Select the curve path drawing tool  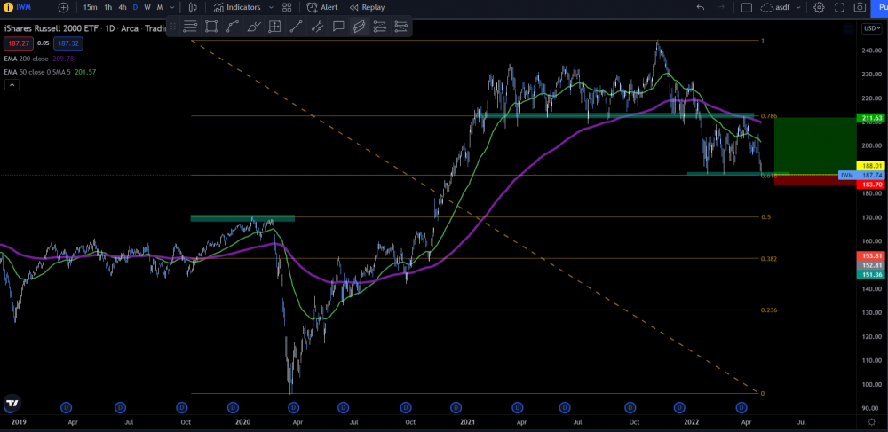coord(232,26)
